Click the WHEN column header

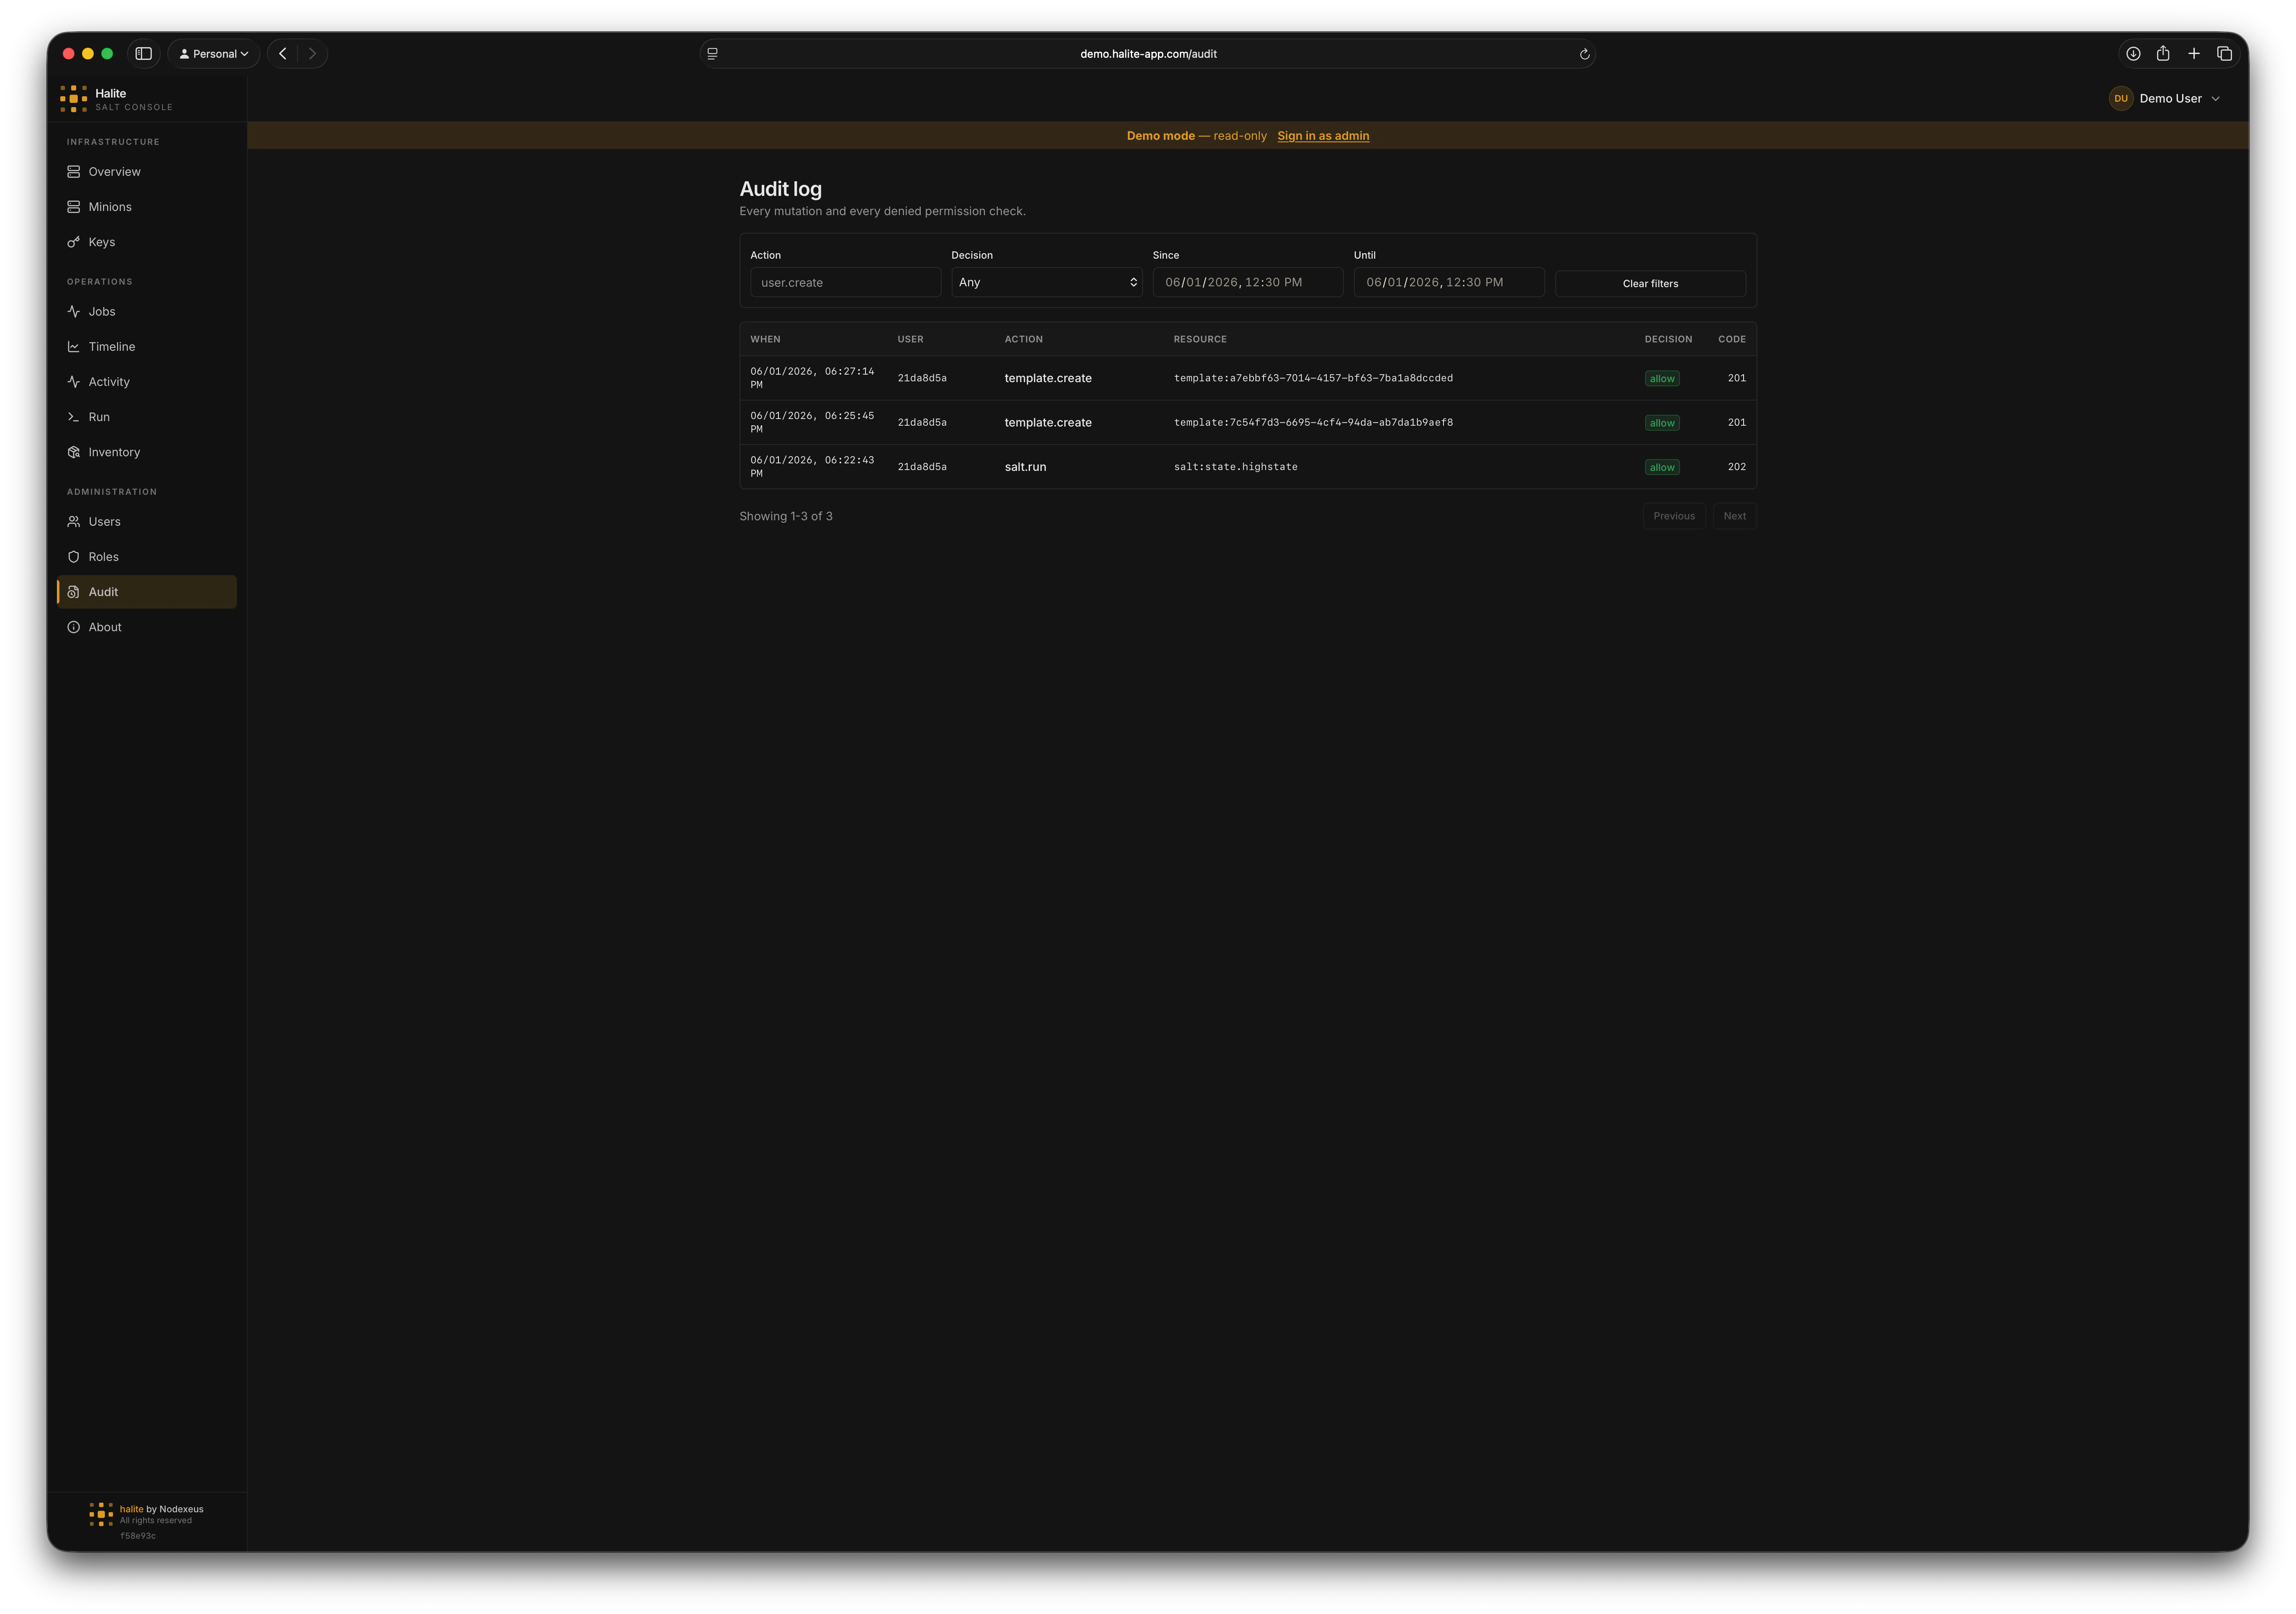coord(765,339)
